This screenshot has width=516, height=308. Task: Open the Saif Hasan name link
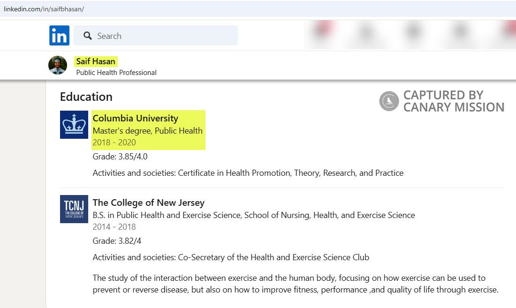click(96, 61)
